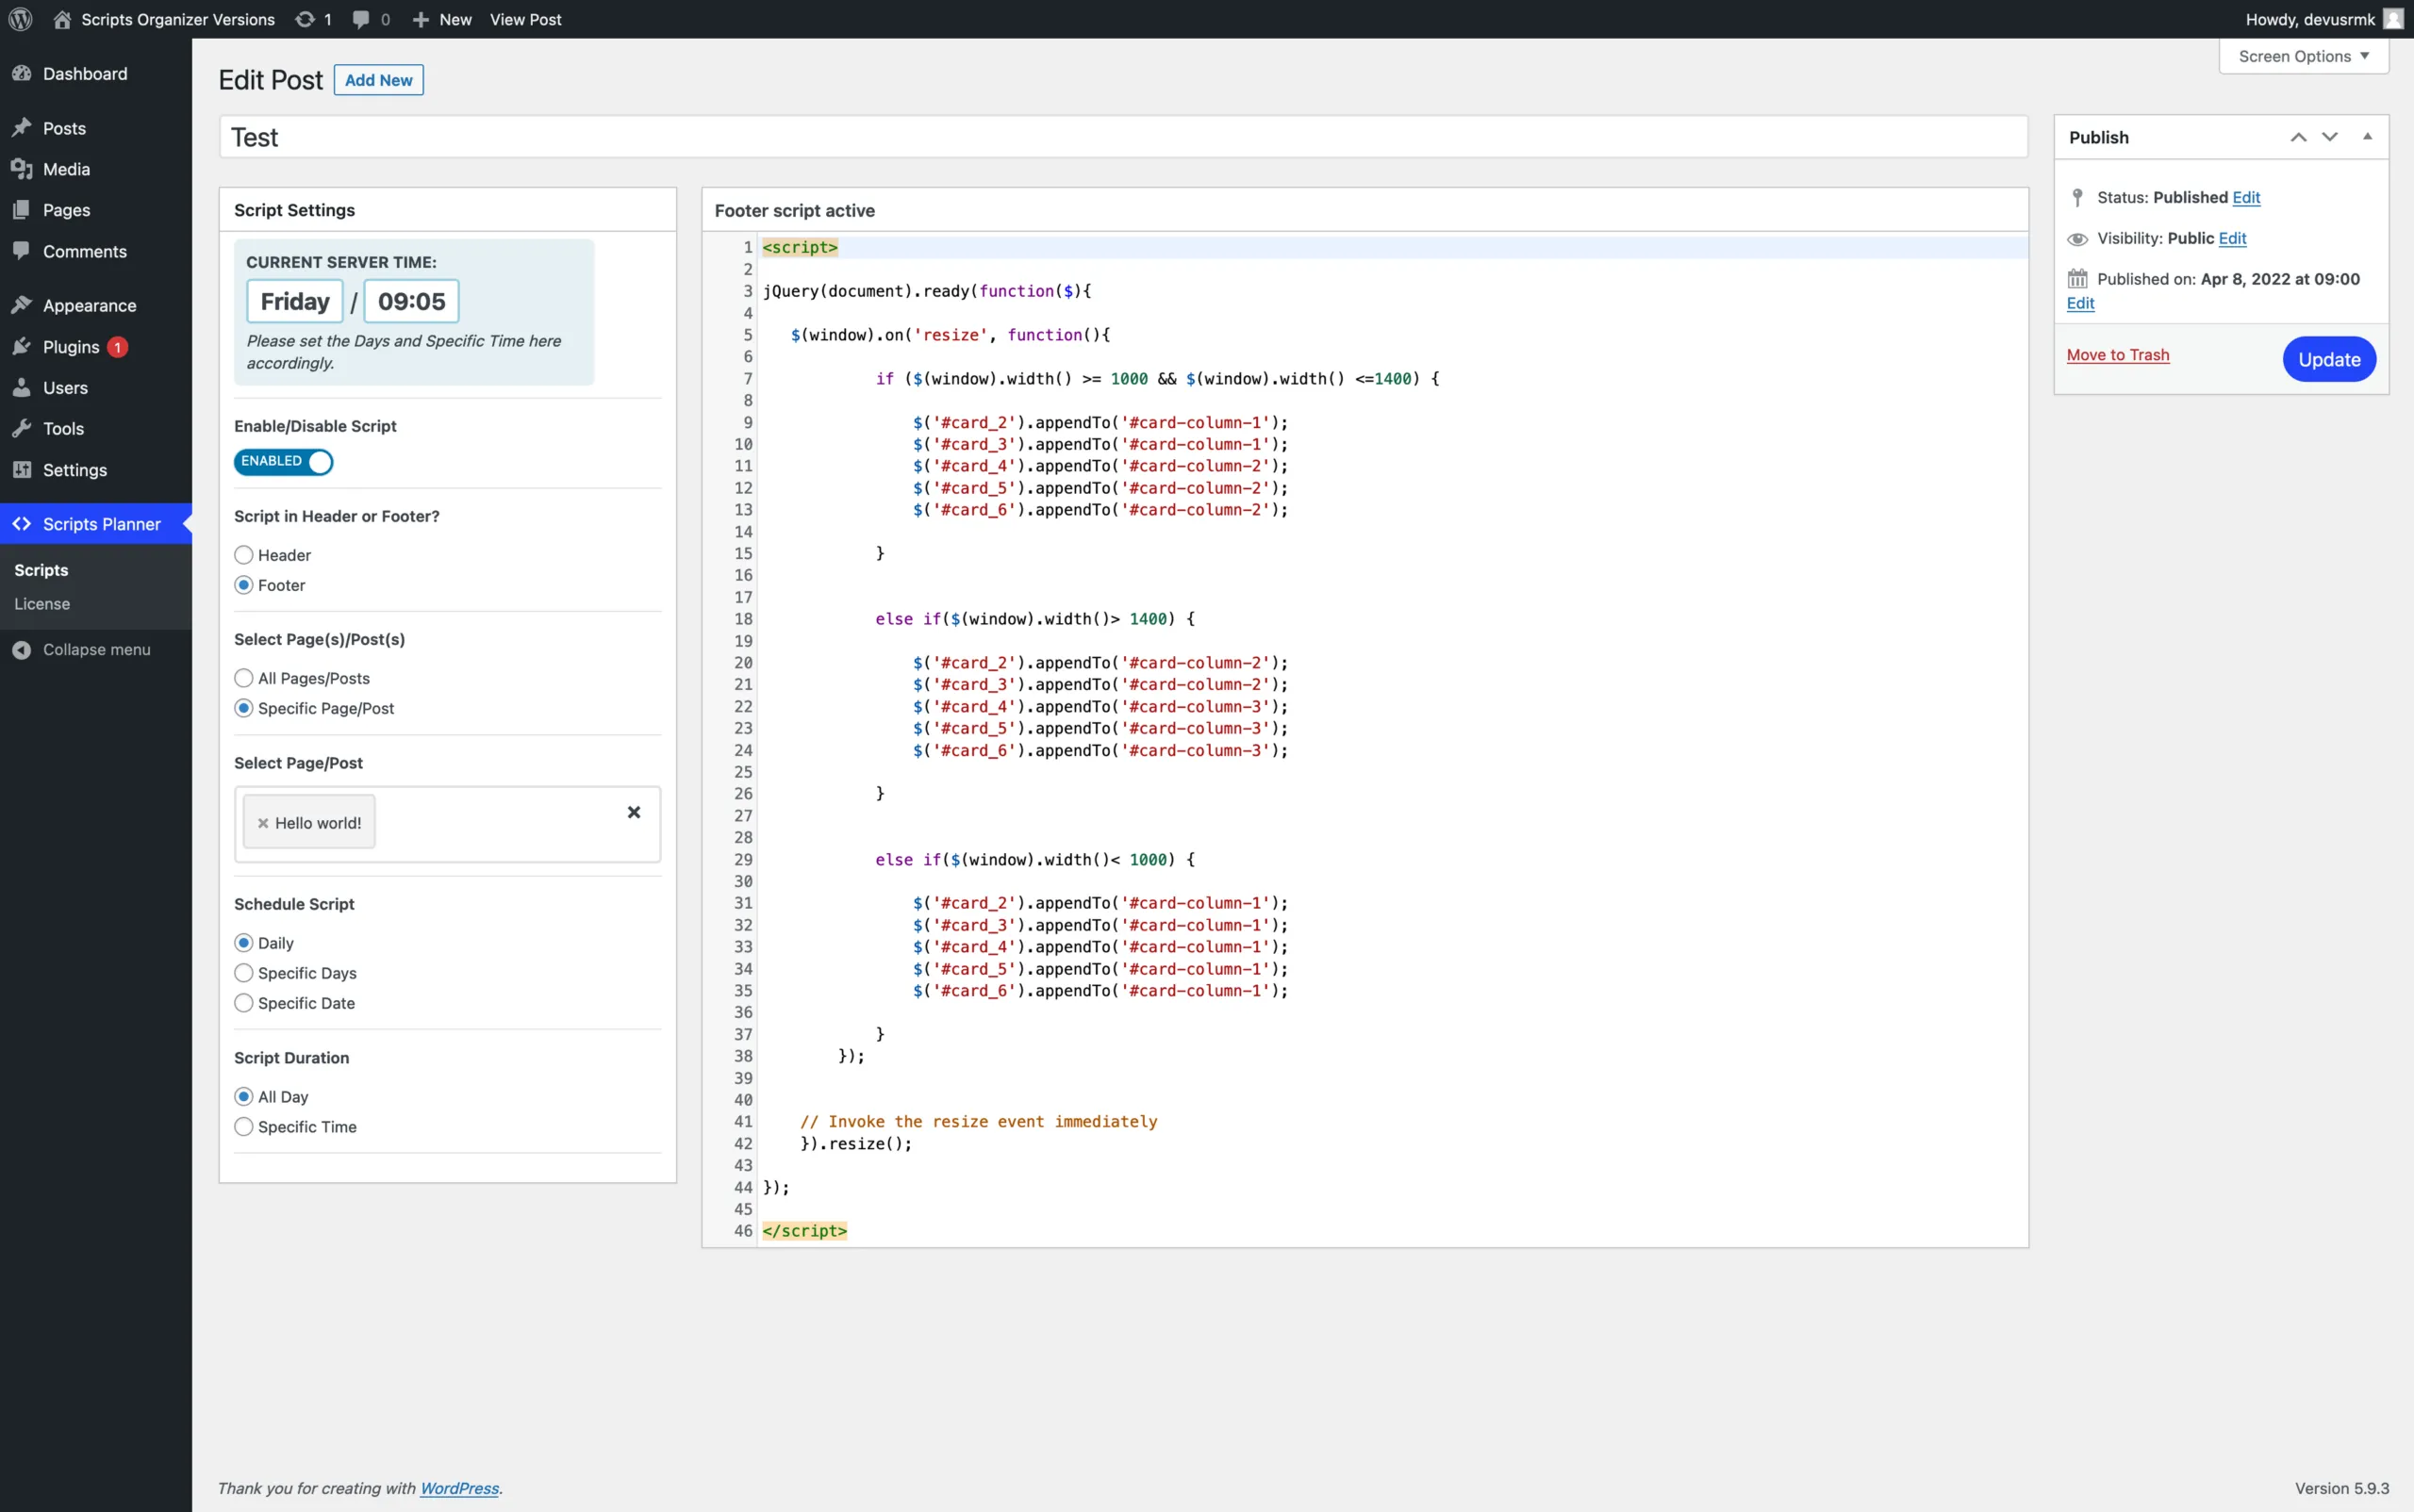This screenshot has width=2414, height=1512.
Task: Click the Move to Trash link
Action: click(2118, 355)
